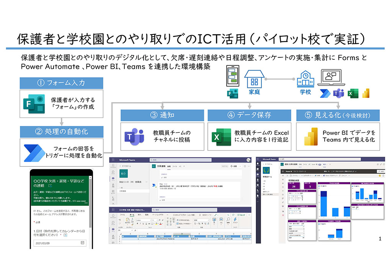This screenshot has width=392, height=277.
Task: Expand the dropdown arrow next to 会議 button
Action: (240, 166)
